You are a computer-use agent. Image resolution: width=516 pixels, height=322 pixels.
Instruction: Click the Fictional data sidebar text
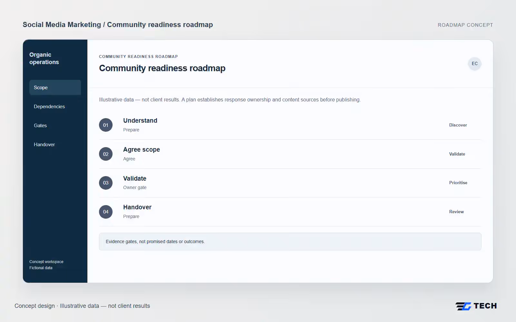41,268
